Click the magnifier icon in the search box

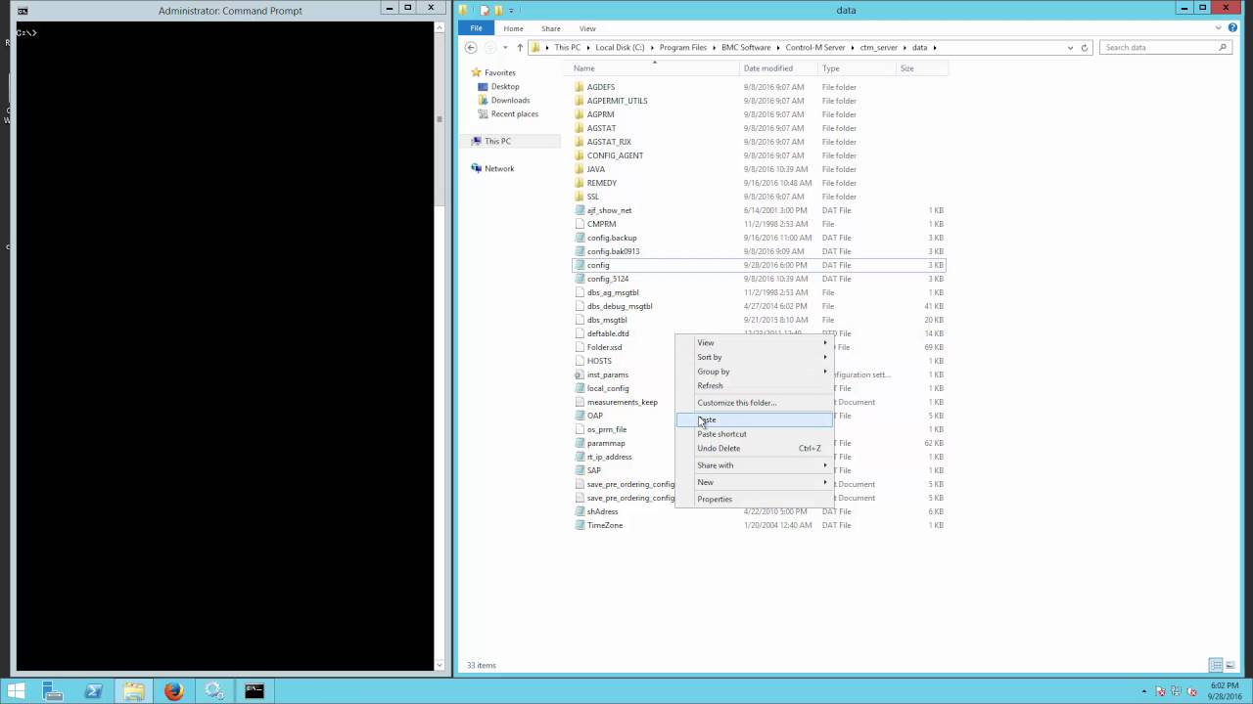point(1223,47)
